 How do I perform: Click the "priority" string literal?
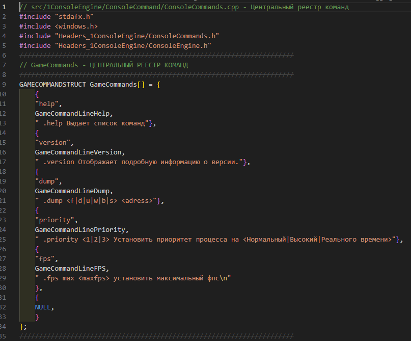pos(56,220)
